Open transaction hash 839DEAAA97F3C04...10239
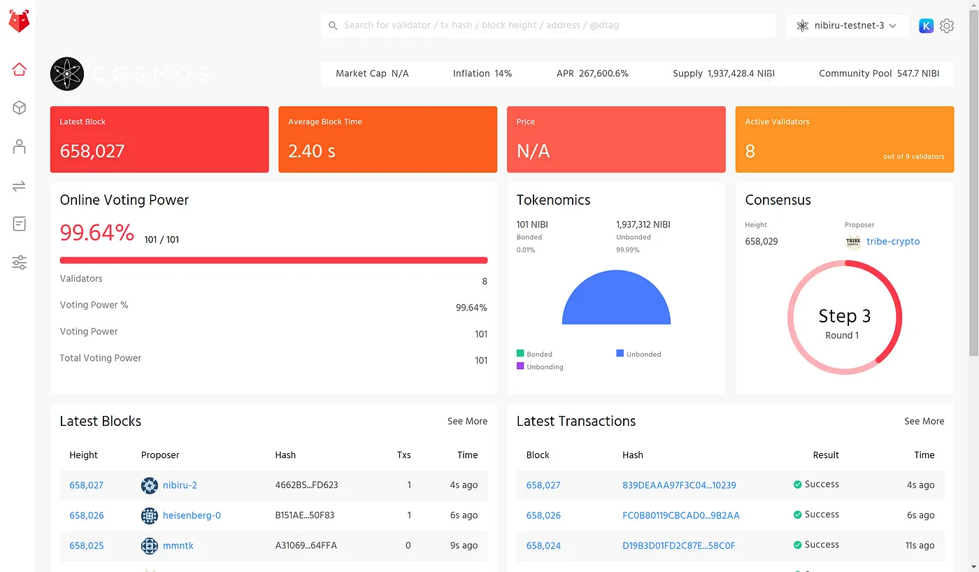The height and width of the screenshot is (572, 979). coord(679,485)
